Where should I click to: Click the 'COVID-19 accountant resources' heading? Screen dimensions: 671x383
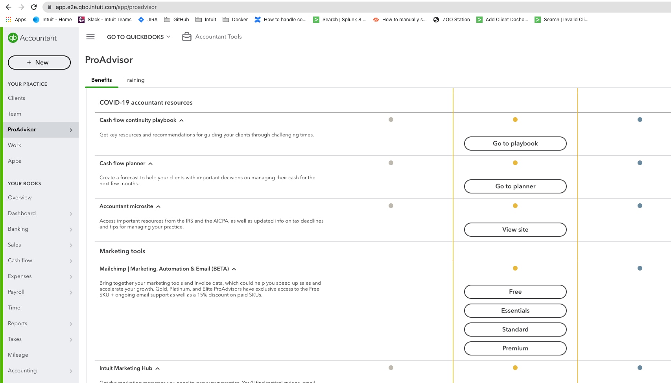[x=146, y=103]
